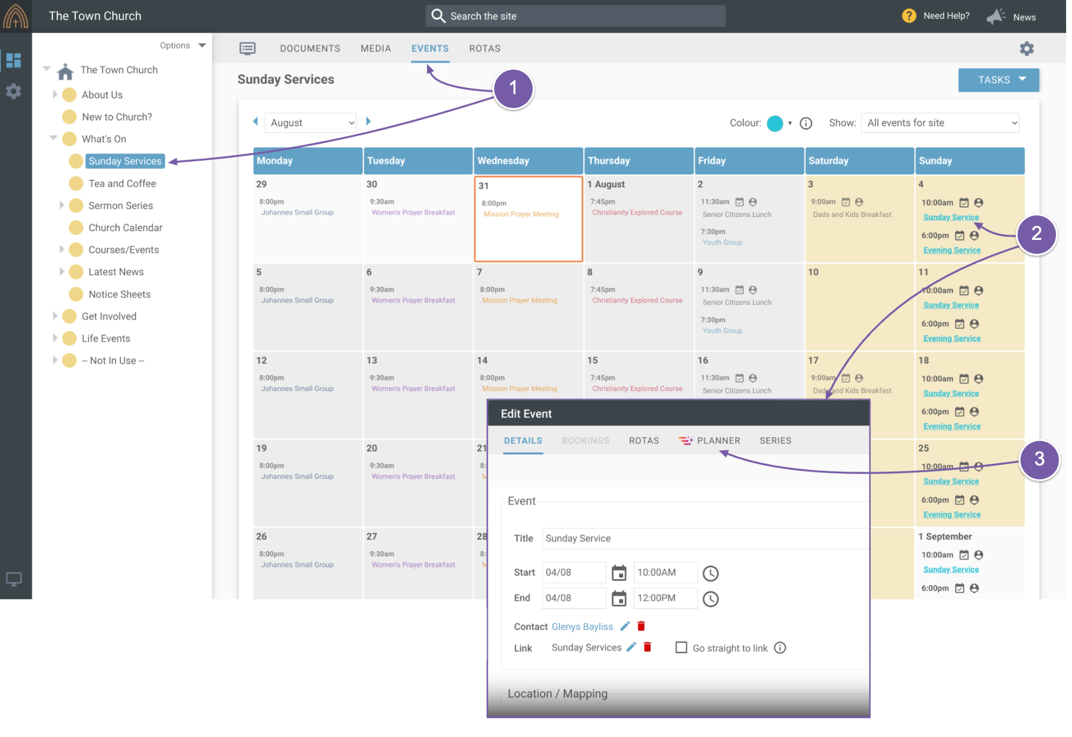Click the event Title input field
Viewport: 1072px width, 737px height.
(705, 538)
